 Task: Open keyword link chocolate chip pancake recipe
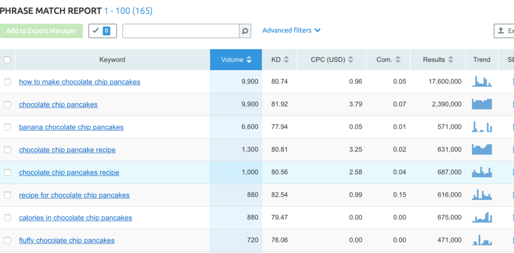click(x=67, y=150)
